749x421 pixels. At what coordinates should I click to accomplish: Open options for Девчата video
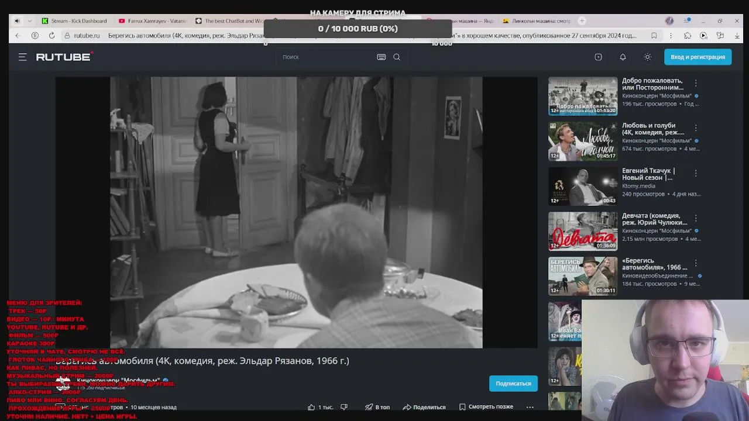click(x=696, y=218)
